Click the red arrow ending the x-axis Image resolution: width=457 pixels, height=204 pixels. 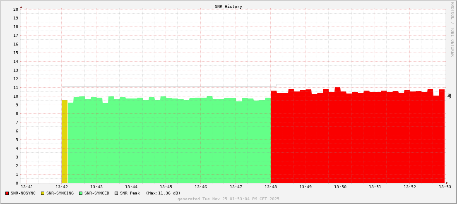[x=447, y=183]
